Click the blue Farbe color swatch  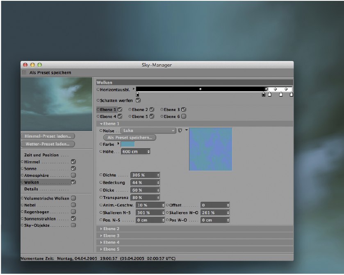(x=128, y=144)
